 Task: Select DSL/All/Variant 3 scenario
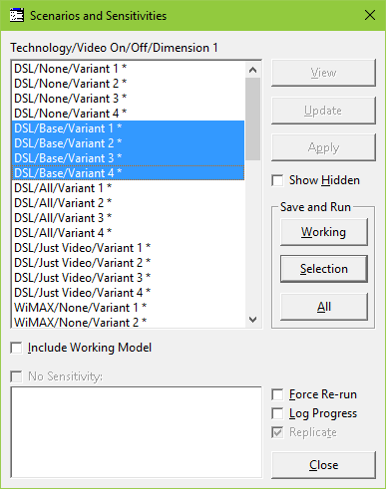click(129, 218)
